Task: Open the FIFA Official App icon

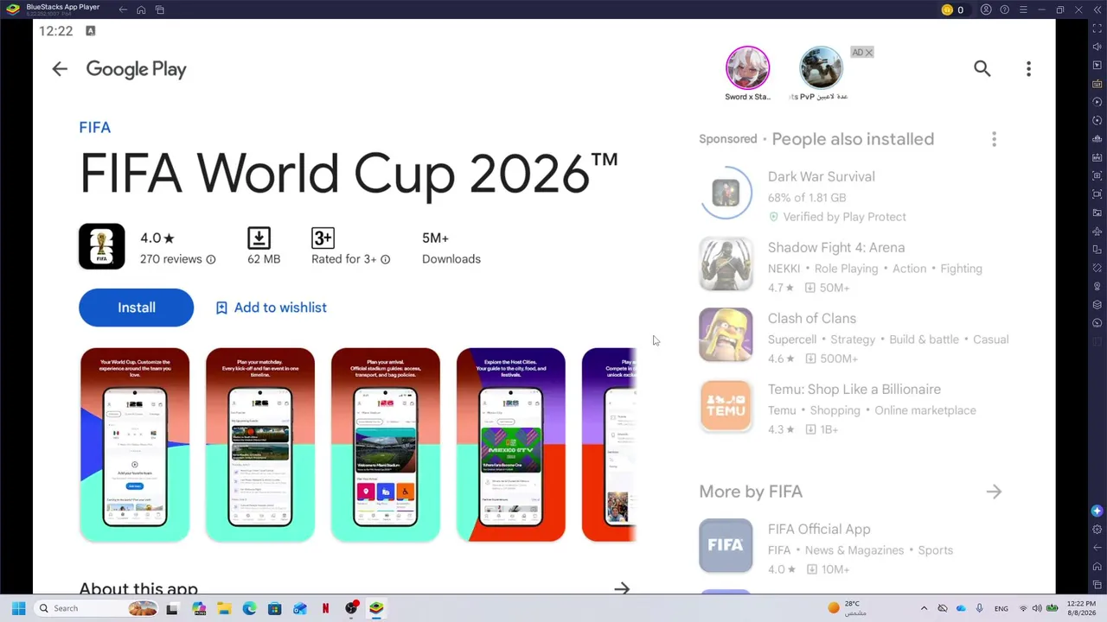Action: (x=726, y=545)
